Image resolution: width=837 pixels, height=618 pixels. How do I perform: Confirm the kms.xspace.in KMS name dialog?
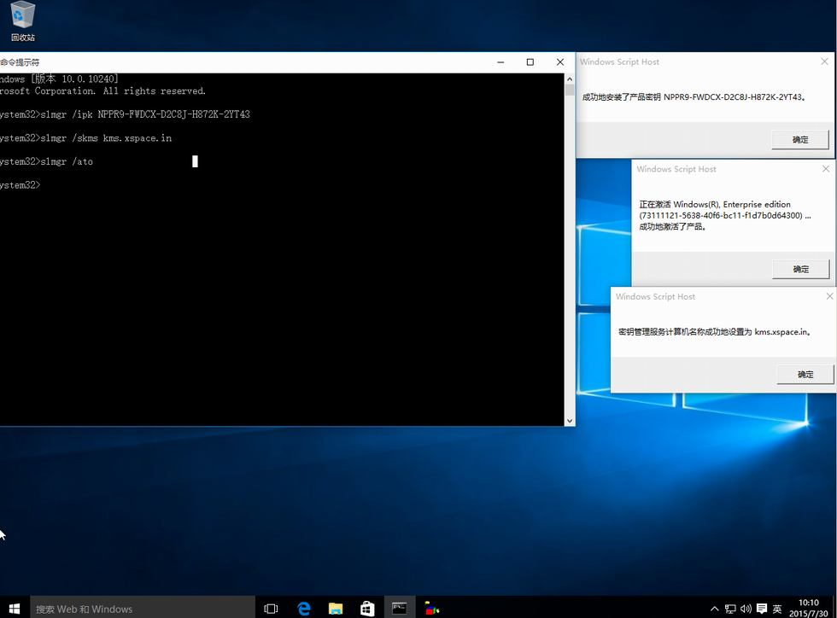tap(805, 375)
